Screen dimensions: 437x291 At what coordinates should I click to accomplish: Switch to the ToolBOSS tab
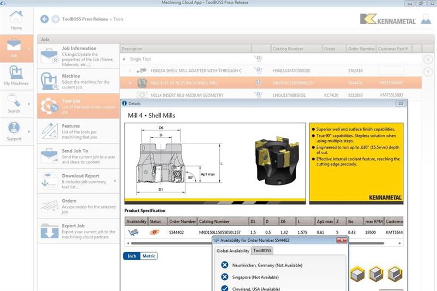click(x=262, y=250)
